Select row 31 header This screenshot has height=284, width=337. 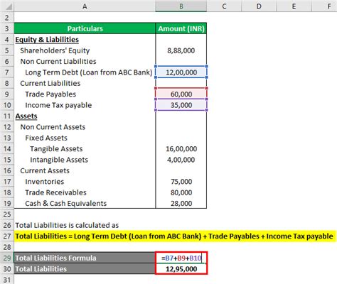(7, 280)
